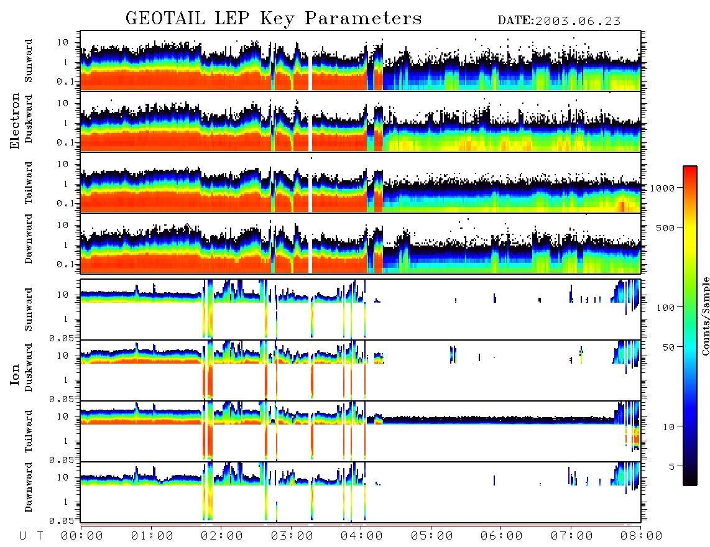The width and height of the screenshot is (710, 547).
Task: Click the Ion "Tailward" panel label
Action: pyautogui.click(x=29, y=431)
